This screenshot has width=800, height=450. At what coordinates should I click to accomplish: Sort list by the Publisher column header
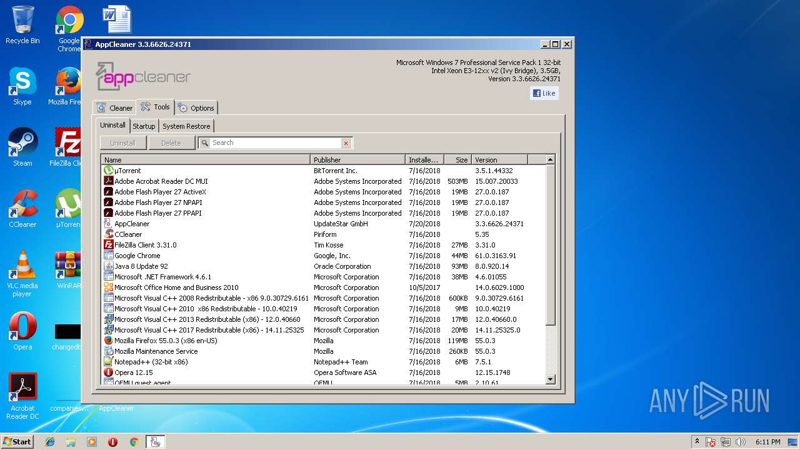[357, 160]
